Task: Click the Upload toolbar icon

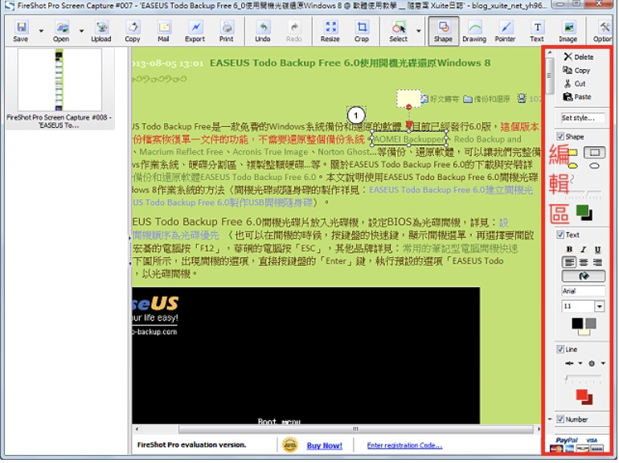Action: [101, 31]
